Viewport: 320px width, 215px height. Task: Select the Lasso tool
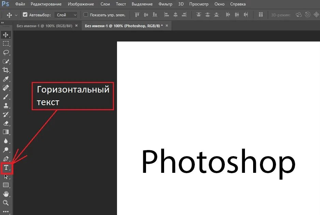click(x=6, y=52)
